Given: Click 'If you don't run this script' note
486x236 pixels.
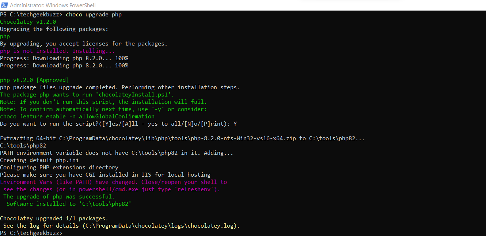Looking at the screenshot, I should pos(103,102).
